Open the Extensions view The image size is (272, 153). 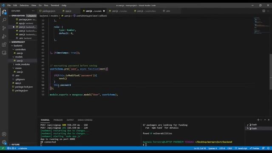(x=4, y=45)
